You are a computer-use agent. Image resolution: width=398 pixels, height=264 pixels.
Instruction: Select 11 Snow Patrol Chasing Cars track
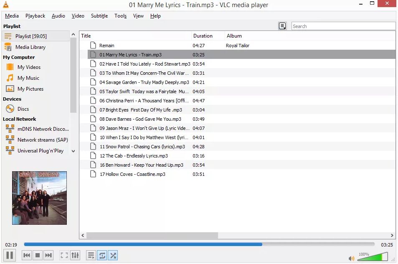tap(237, 147)
